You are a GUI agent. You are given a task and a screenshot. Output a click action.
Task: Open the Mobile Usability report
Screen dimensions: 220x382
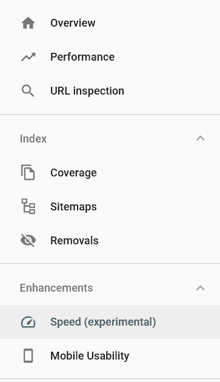(110, 356)
